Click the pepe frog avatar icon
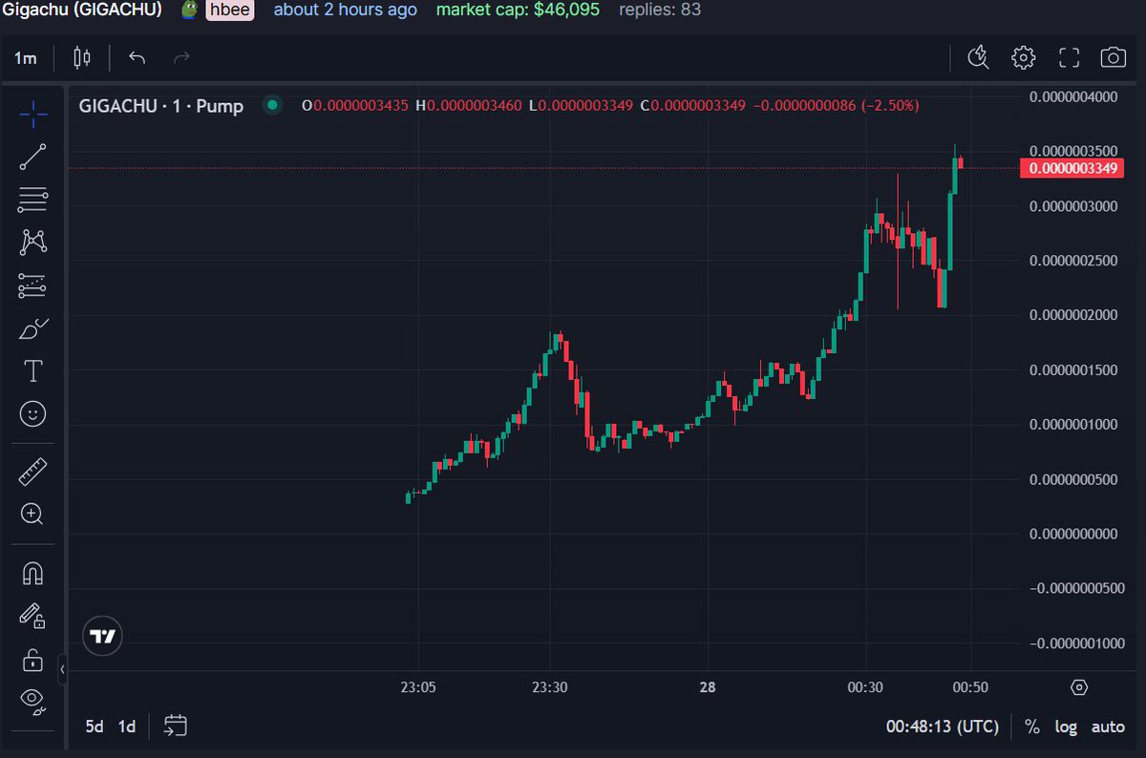Viewport: 1146px width, 758px height. click(x=190, y=11)
